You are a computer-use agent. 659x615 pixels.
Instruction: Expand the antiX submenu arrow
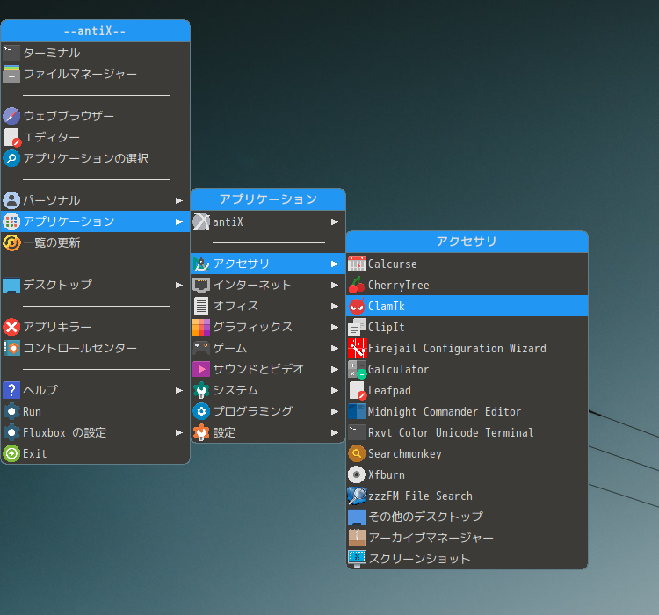pyautogui.click(x=335, y=221)
